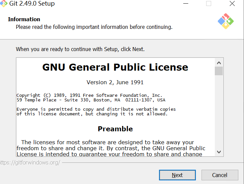The image size is (244, 184).
Task: Click the license scrollbar up arrow
Action: click(219, 63)
